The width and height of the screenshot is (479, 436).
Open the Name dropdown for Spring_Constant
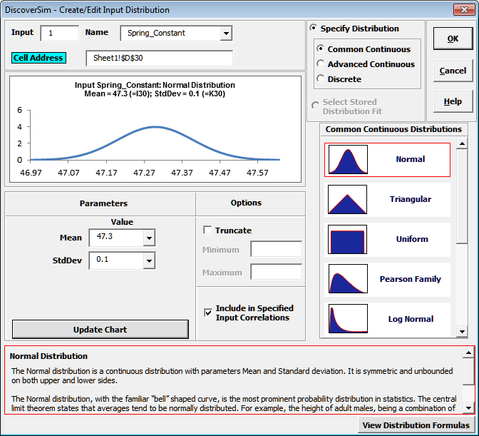point(226,33)
